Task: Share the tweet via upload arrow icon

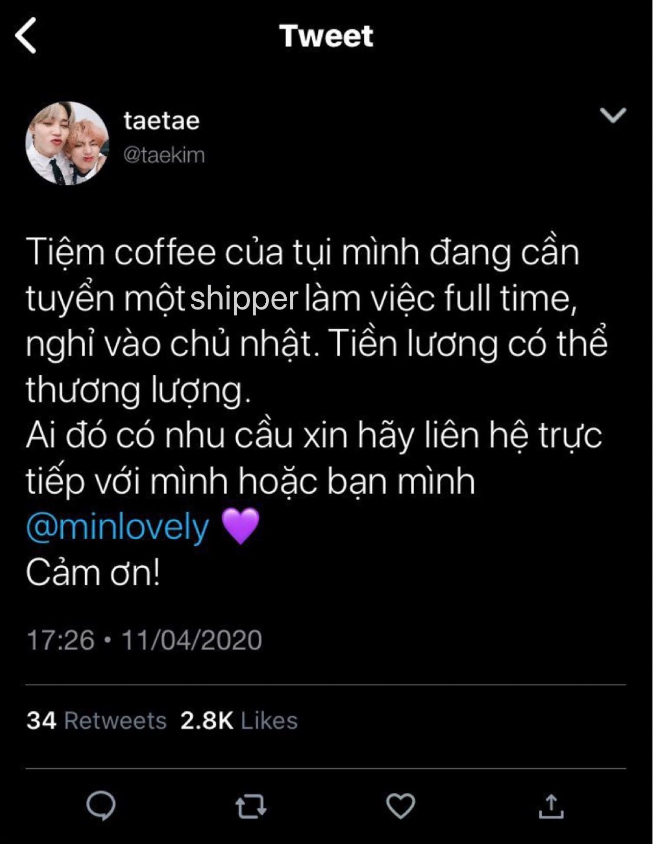Action: pyautogui.click(x=551, y=806)
